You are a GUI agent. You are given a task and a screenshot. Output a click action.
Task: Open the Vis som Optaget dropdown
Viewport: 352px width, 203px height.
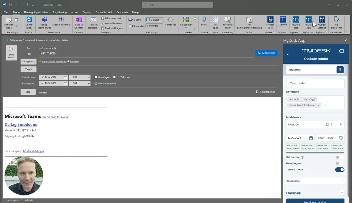(x=155, y=20)
